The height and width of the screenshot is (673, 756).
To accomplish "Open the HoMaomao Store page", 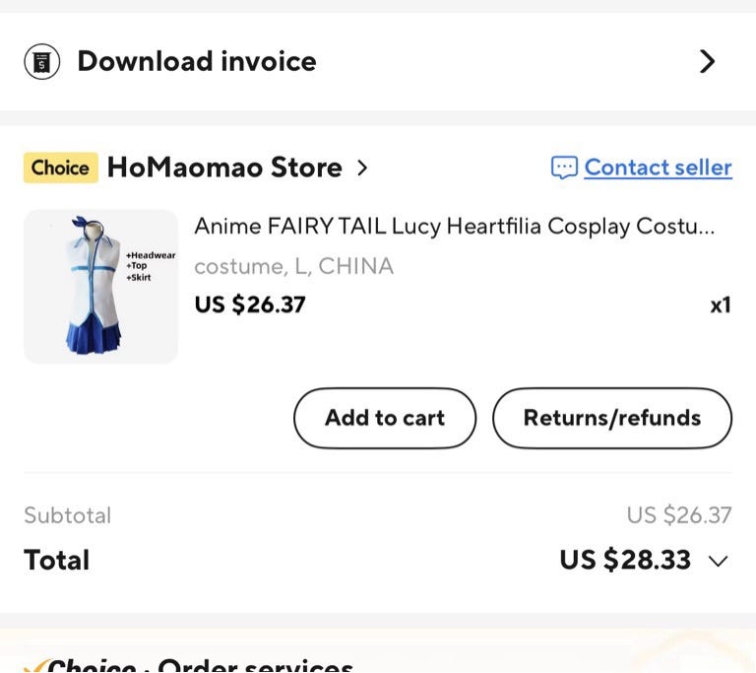I will tap(224, 168).
